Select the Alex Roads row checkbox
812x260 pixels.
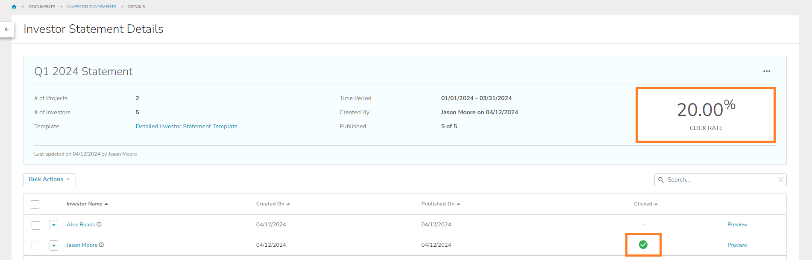click(x=36, y=225)
